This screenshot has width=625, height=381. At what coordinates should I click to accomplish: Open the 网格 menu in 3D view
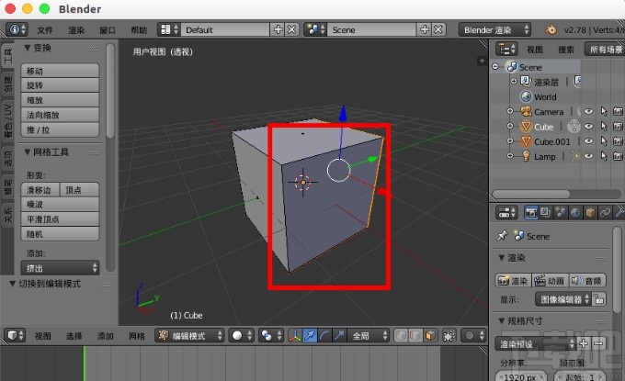coord(137,336)
